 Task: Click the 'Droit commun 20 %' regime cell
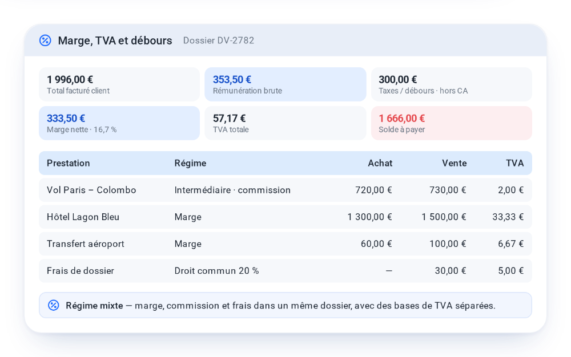(216, 271)
